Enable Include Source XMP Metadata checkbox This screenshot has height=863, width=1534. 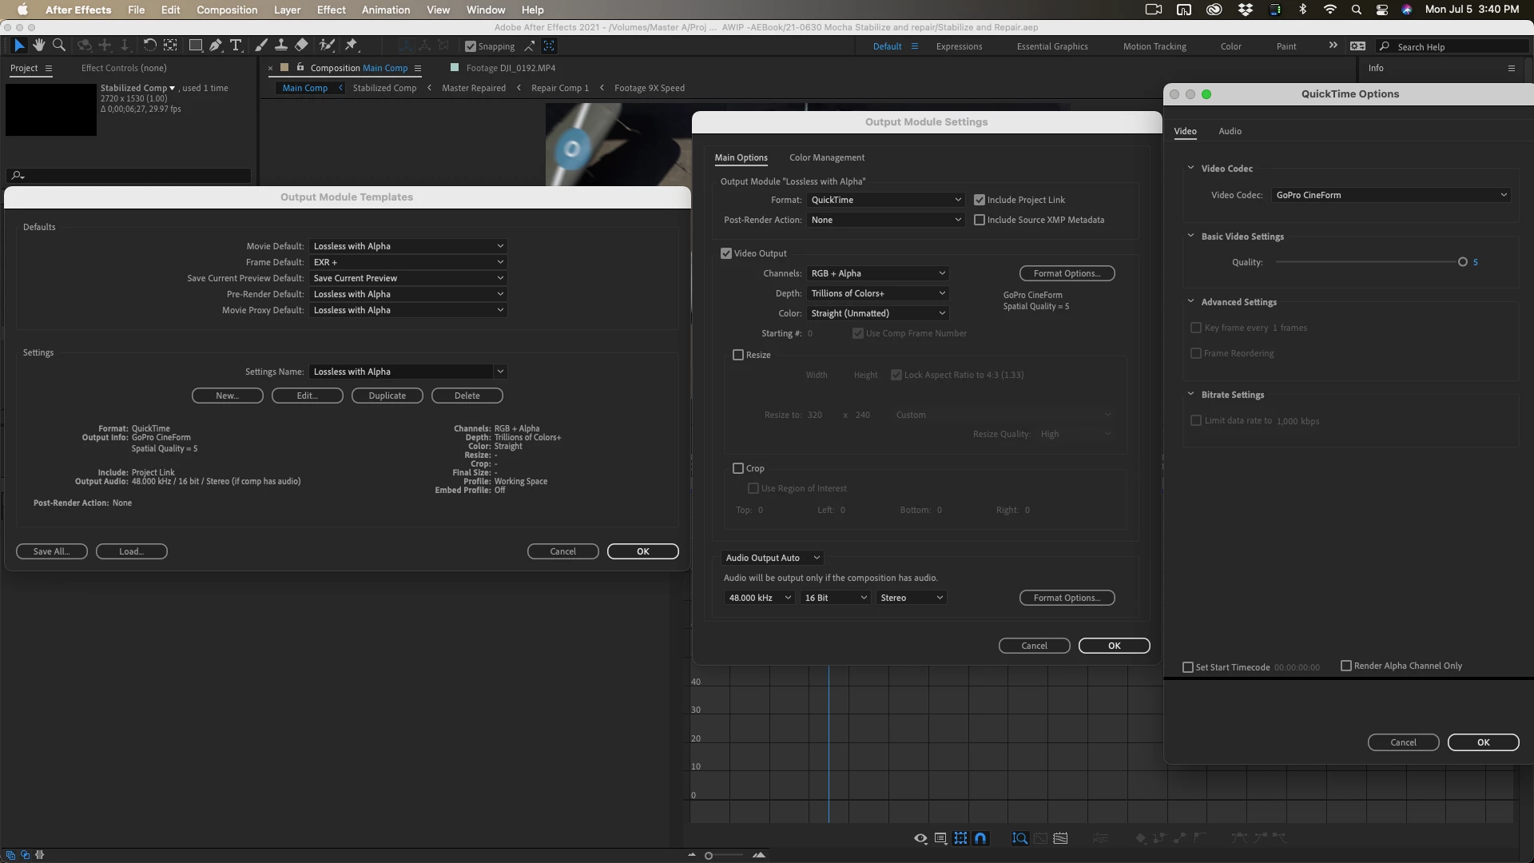click(x=980, y=220)
